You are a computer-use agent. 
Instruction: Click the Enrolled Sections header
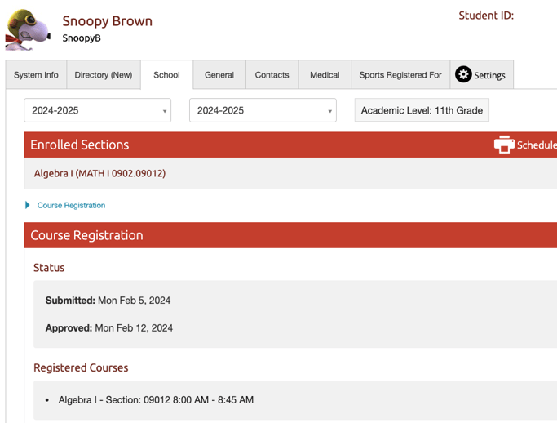coord(80,145)
